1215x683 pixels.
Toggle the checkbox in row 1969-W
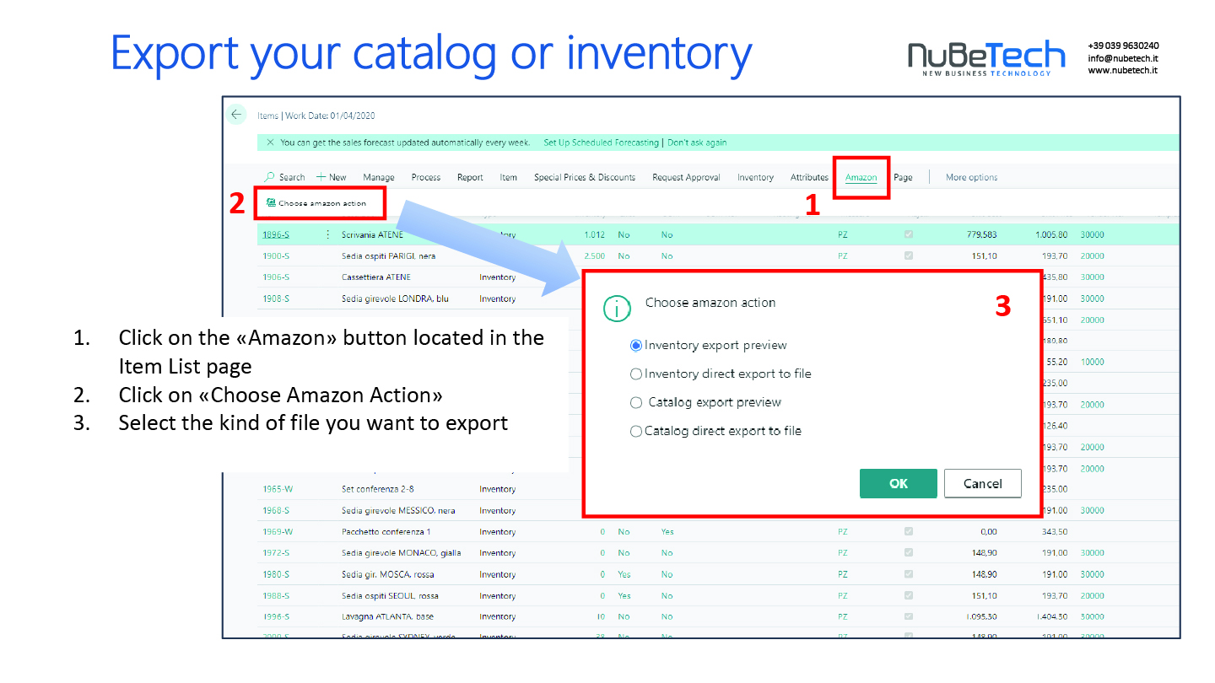click(908, 531)
